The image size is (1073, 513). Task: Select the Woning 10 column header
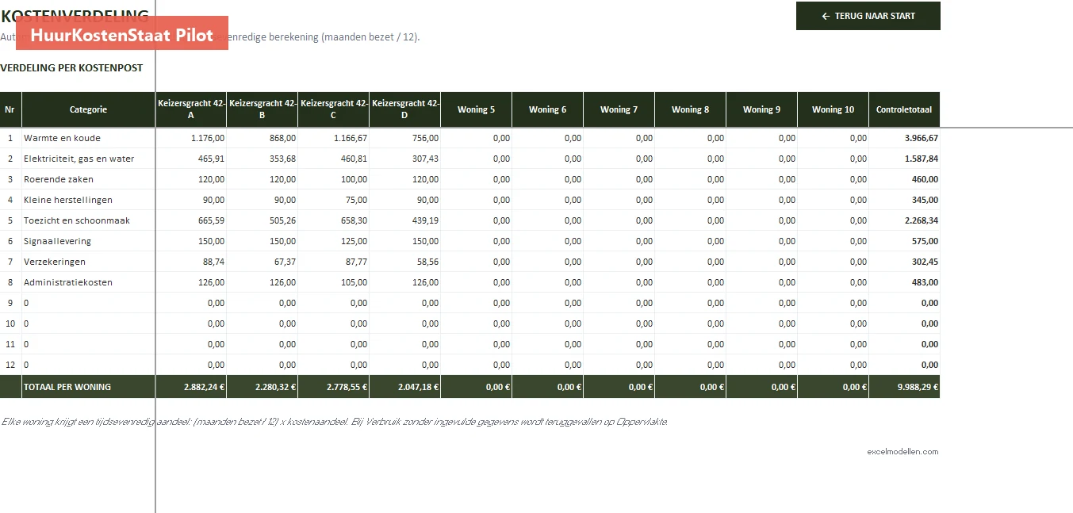pyautogui.click(x=833, y=109)
